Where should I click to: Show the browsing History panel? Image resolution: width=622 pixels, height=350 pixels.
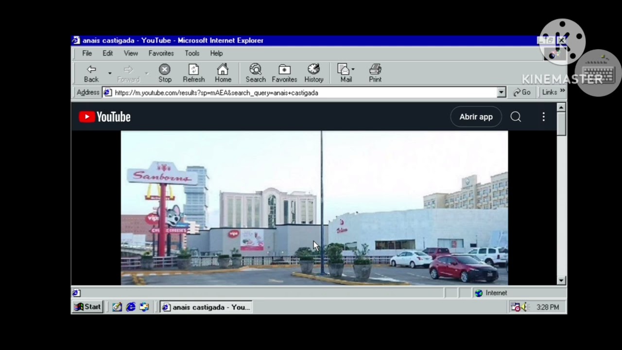(314, 73)
